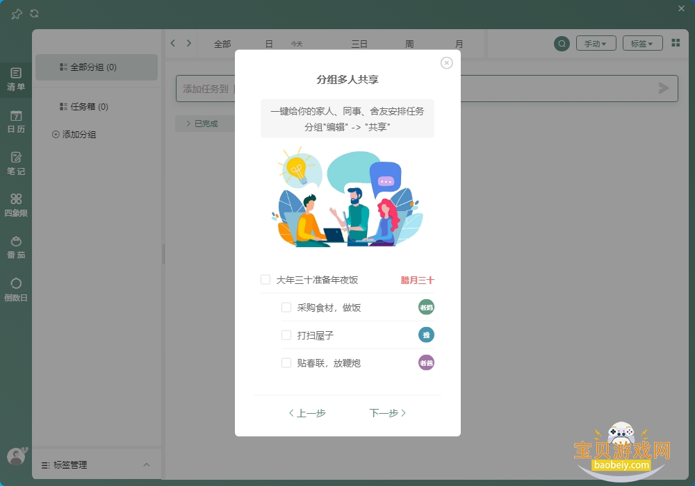
Task: Open the 日历 calendar sidebar icon
Action: [x=16, y=121]
